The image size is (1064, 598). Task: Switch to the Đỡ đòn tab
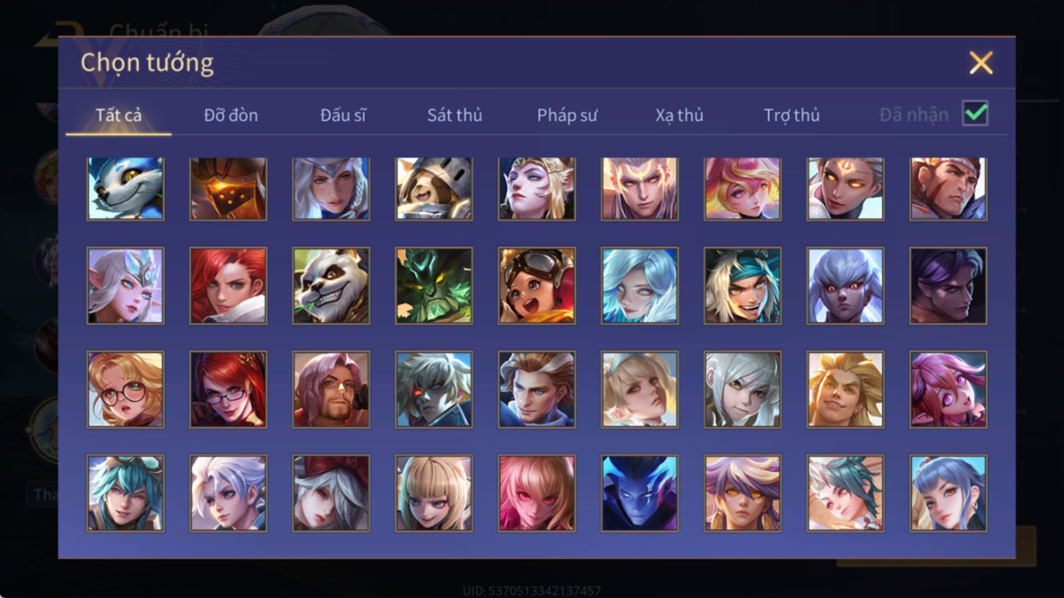[231, 115]
